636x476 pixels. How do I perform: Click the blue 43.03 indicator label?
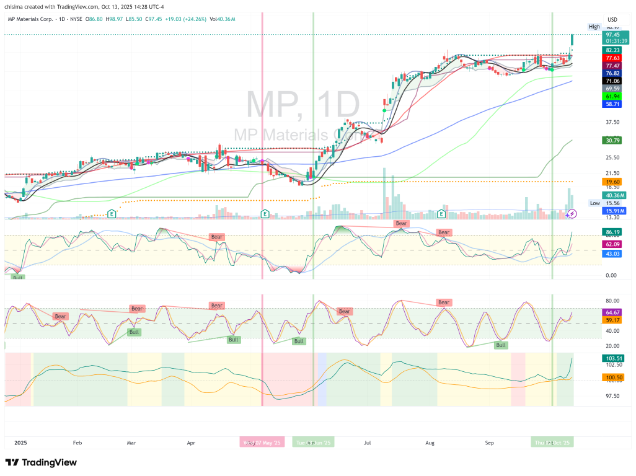612,254
